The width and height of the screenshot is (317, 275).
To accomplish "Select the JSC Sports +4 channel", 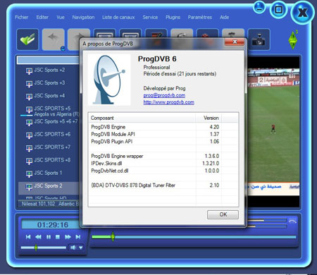I will [x=49, y=96].
